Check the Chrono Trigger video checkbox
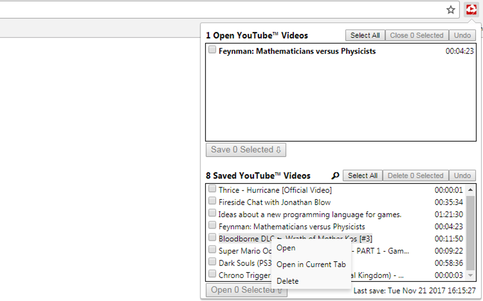Image resolution: width=483 pixels, height=301 pixels. [212, 274]
